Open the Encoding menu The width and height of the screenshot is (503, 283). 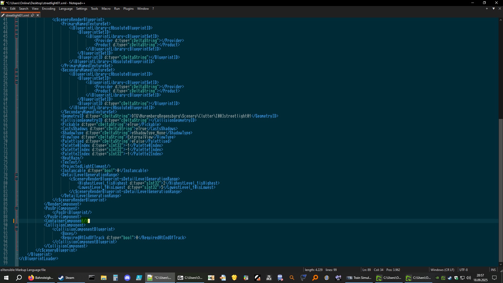[x=48, y=9]
